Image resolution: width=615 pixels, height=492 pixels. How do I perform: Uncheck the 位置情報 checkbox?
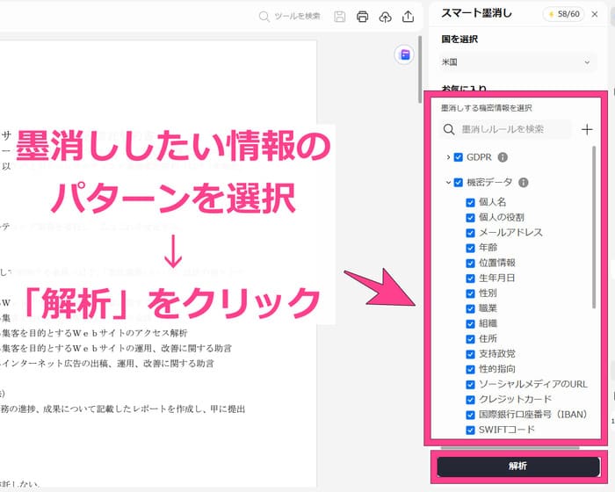pyautogui.click(x=470, y=264)
